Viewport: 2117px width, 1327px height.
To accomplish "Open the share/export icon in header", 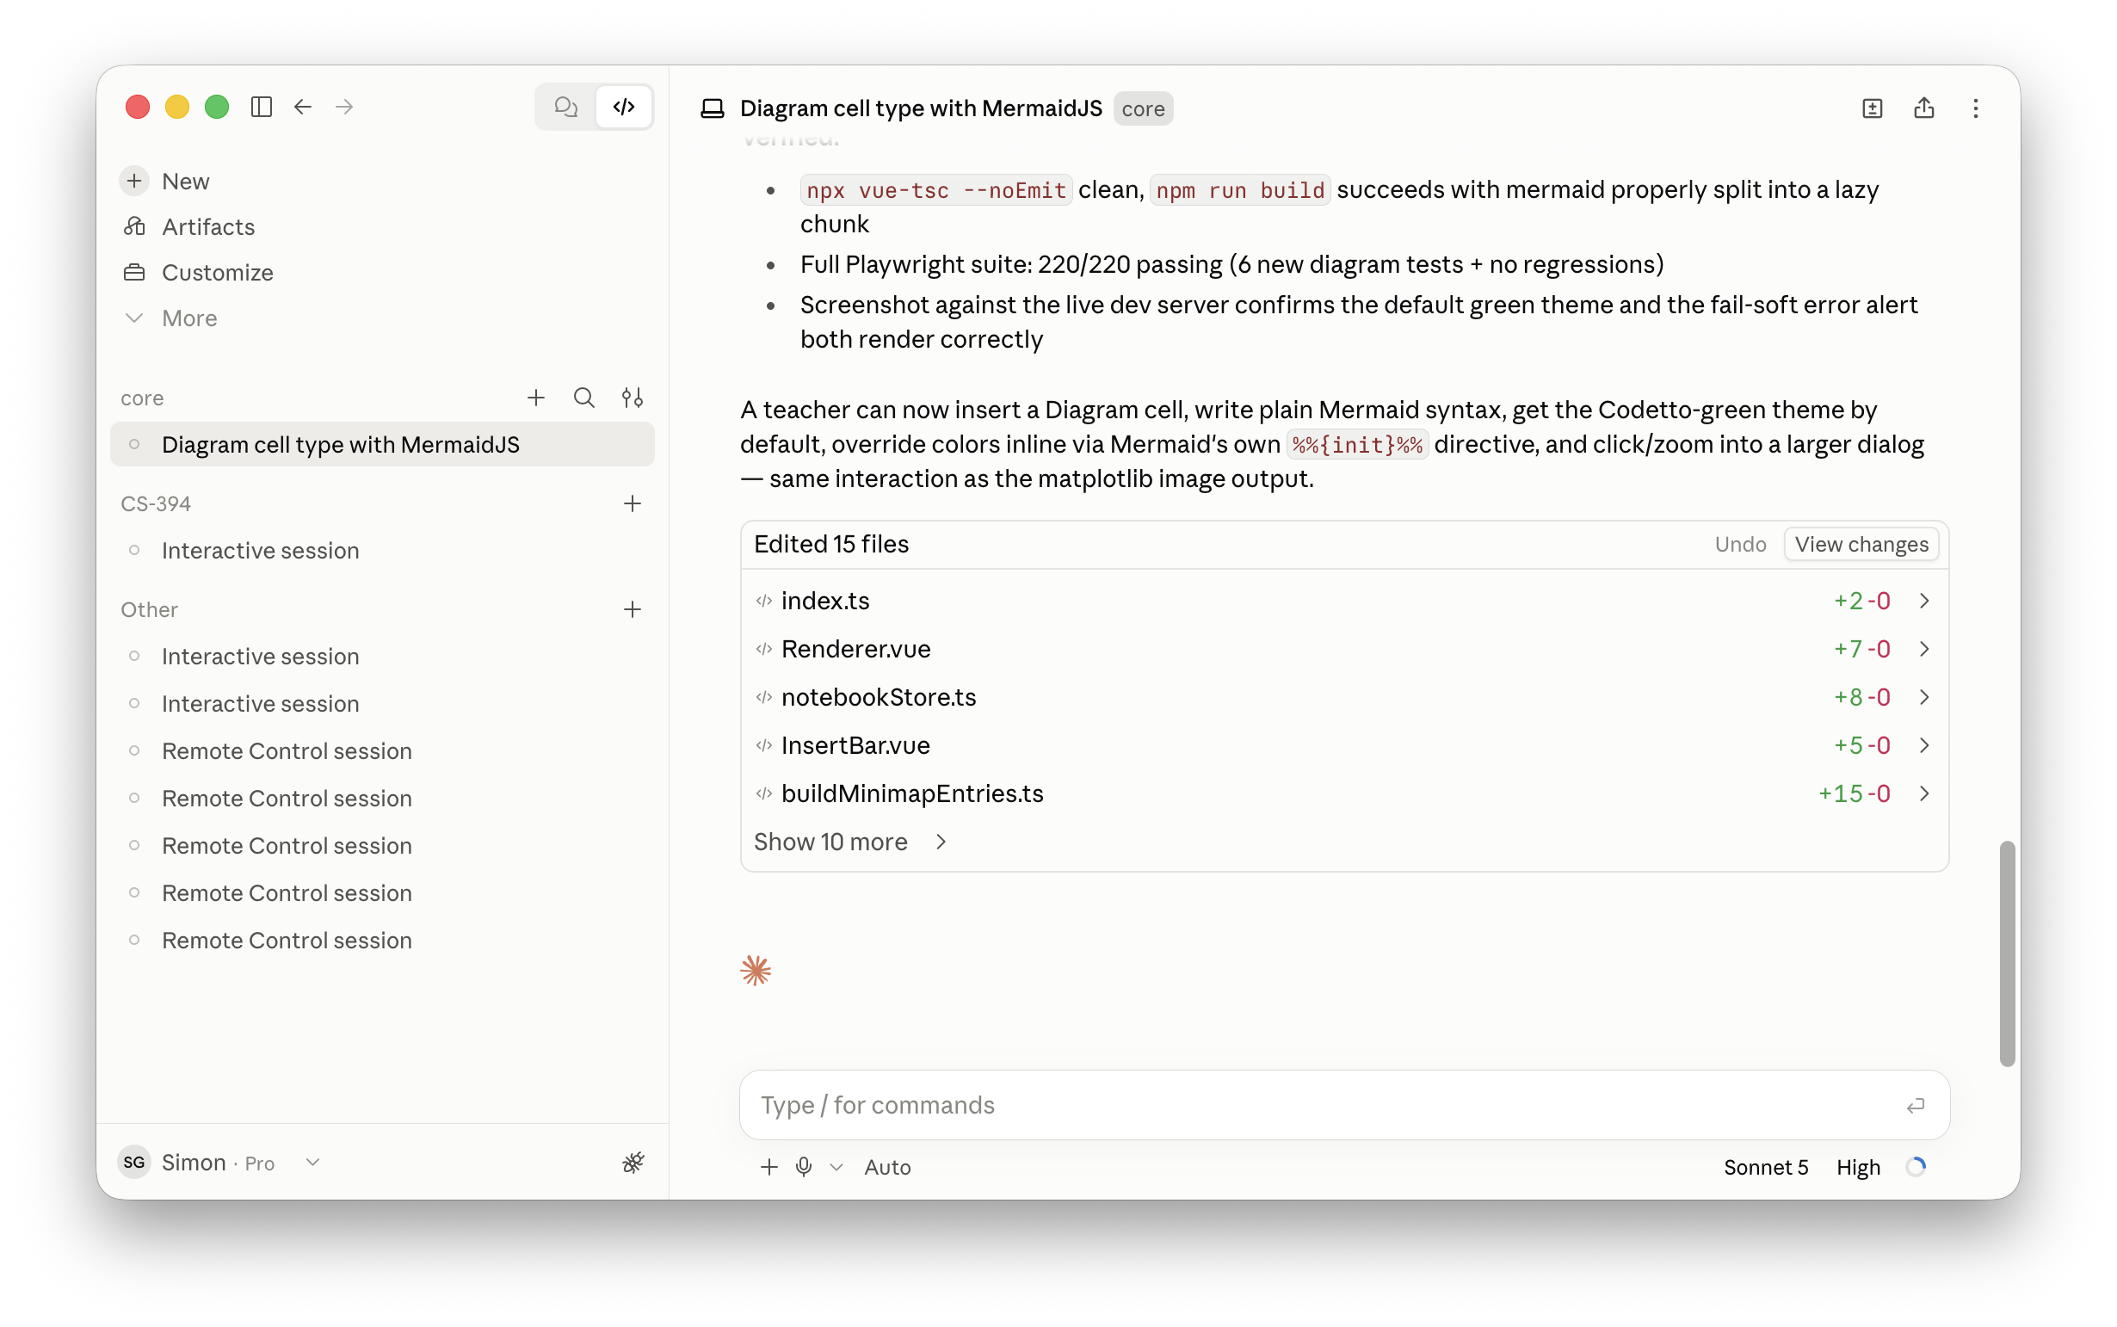I will tap(1923, 108).
